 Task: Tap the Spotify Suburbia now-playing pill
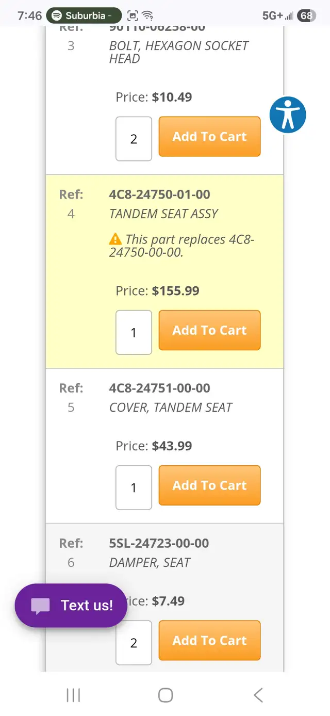[x=84, y=15]
